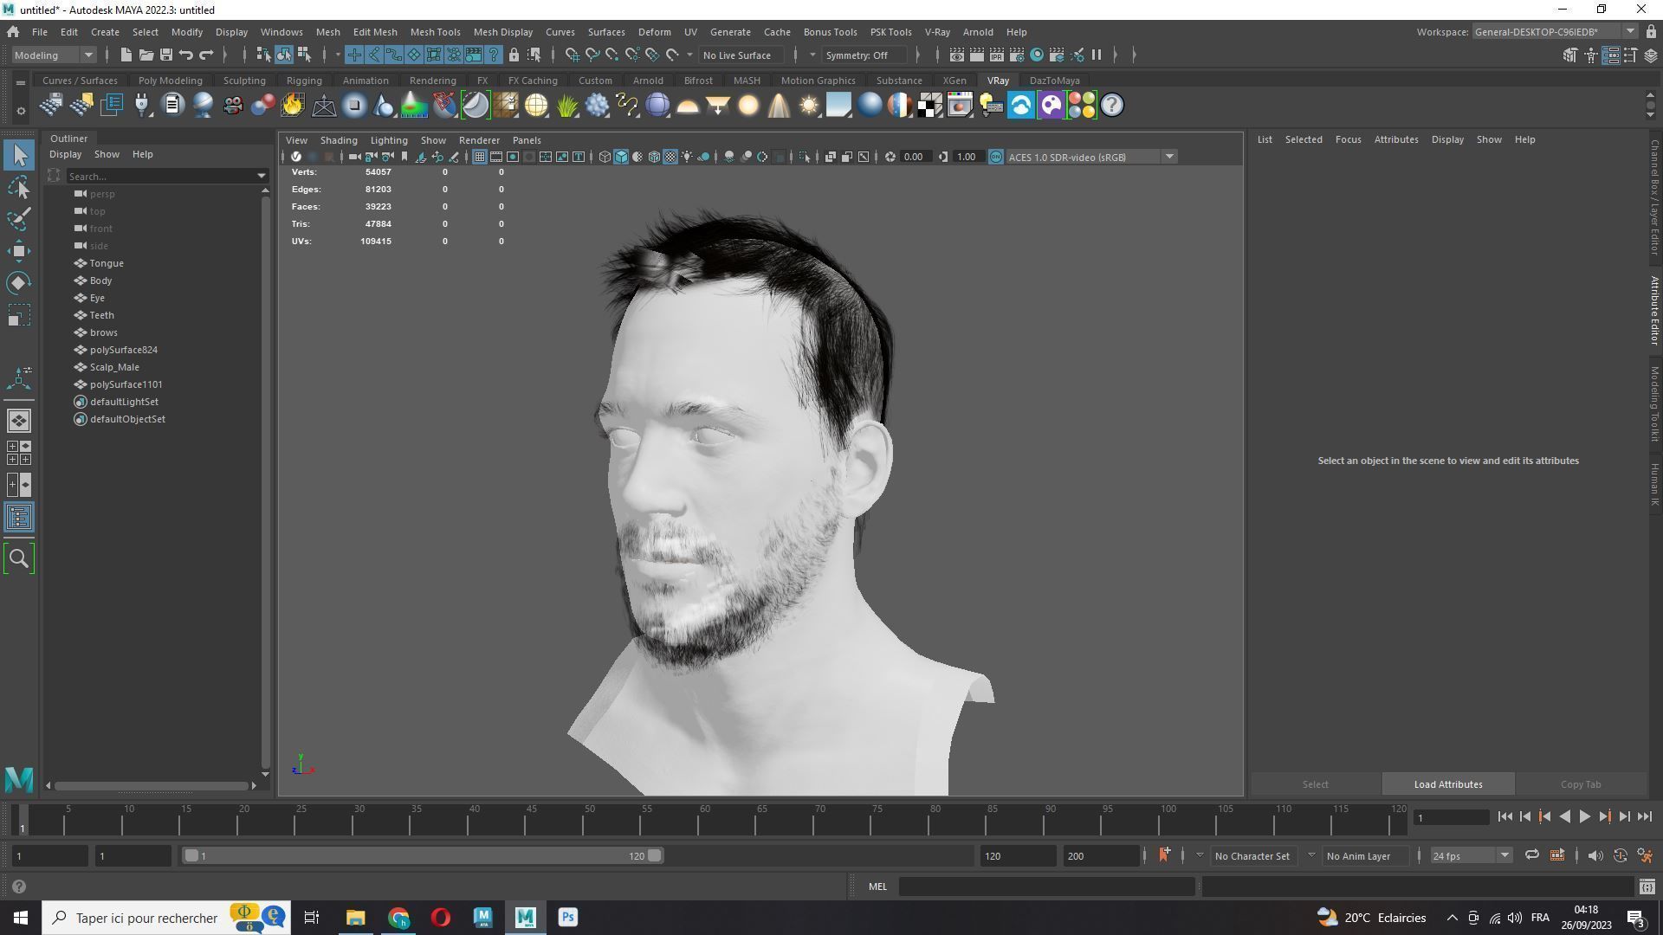
Task: Toggle audio mute speaker icon on range bar
Action: click(1595, 855)
